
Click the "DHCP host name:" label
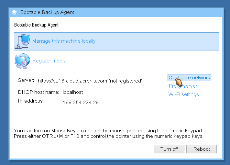(38, 92)
